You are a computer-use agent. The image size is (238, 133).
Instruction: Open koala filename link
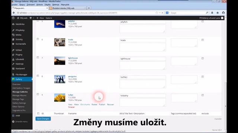tap(71, 40)
